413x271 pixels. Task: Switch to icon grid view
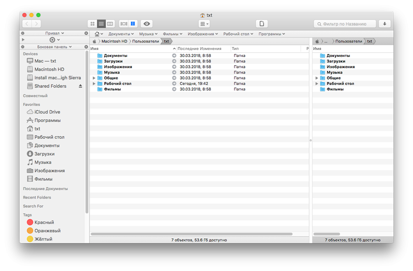(x=93, y=24)
